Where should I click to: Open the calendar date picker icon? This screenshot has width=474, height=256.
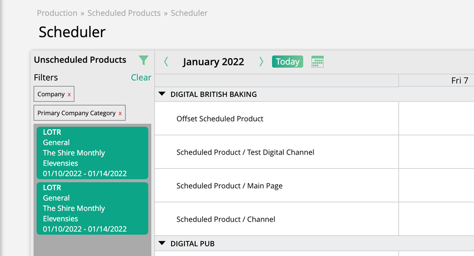tap(317, 62)
